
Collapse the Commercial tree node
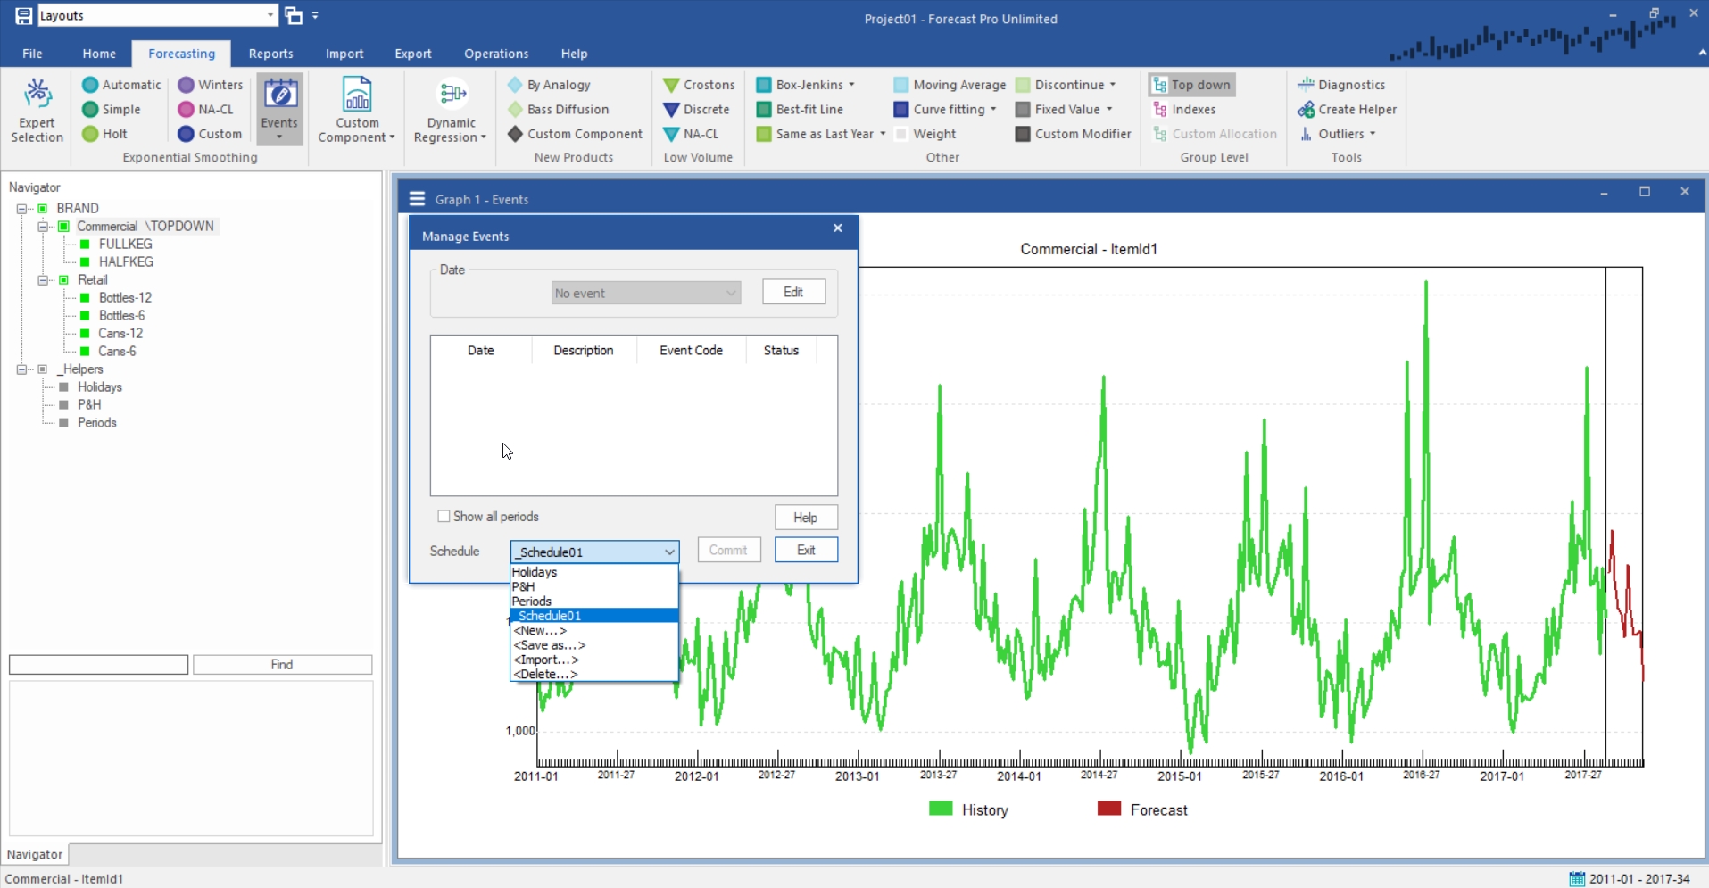(x=42, y=227)
